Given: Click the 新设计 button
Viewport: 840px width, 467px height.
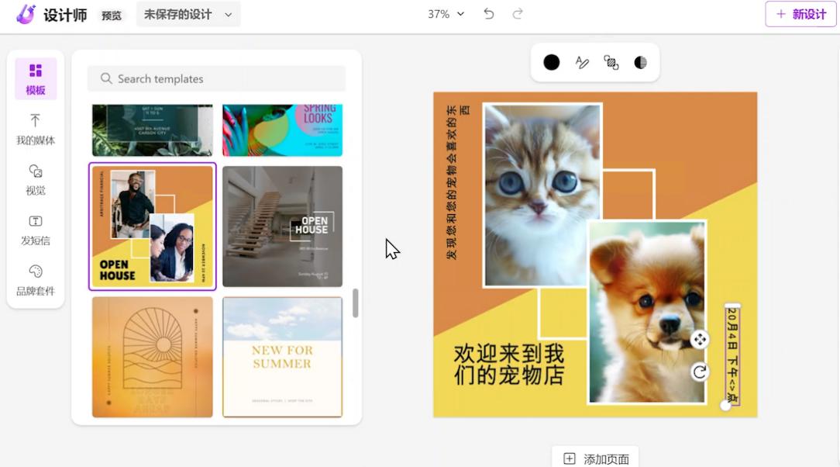Looking at the screenshot, I should point(800,13).
